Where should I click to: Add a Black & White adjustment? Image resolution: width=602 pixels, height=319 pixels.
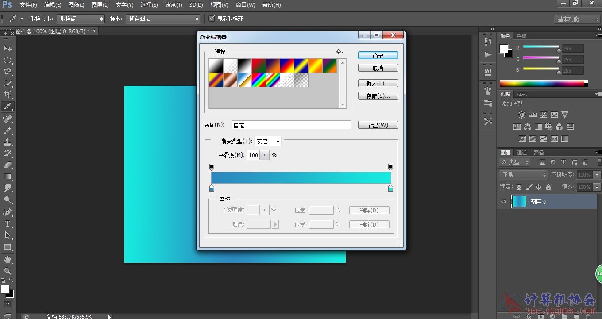538,127
